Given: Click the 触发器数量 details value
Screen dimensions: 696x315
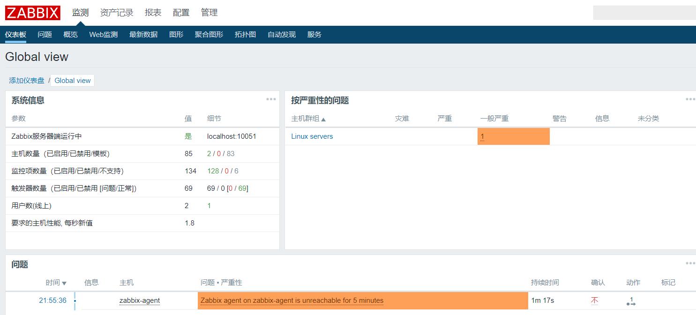Looking at the screenshot, I should point(228,188).
